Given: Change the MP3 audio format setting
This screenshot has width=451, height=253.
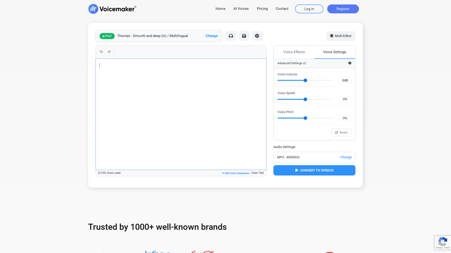Looking at the screenshot, I should click(x=346, y=157).
